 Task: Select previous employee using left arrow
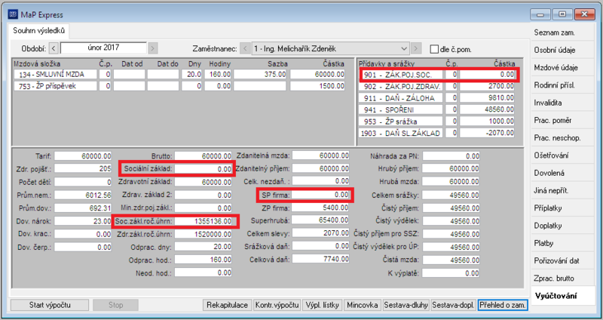(x=245, y=49)
